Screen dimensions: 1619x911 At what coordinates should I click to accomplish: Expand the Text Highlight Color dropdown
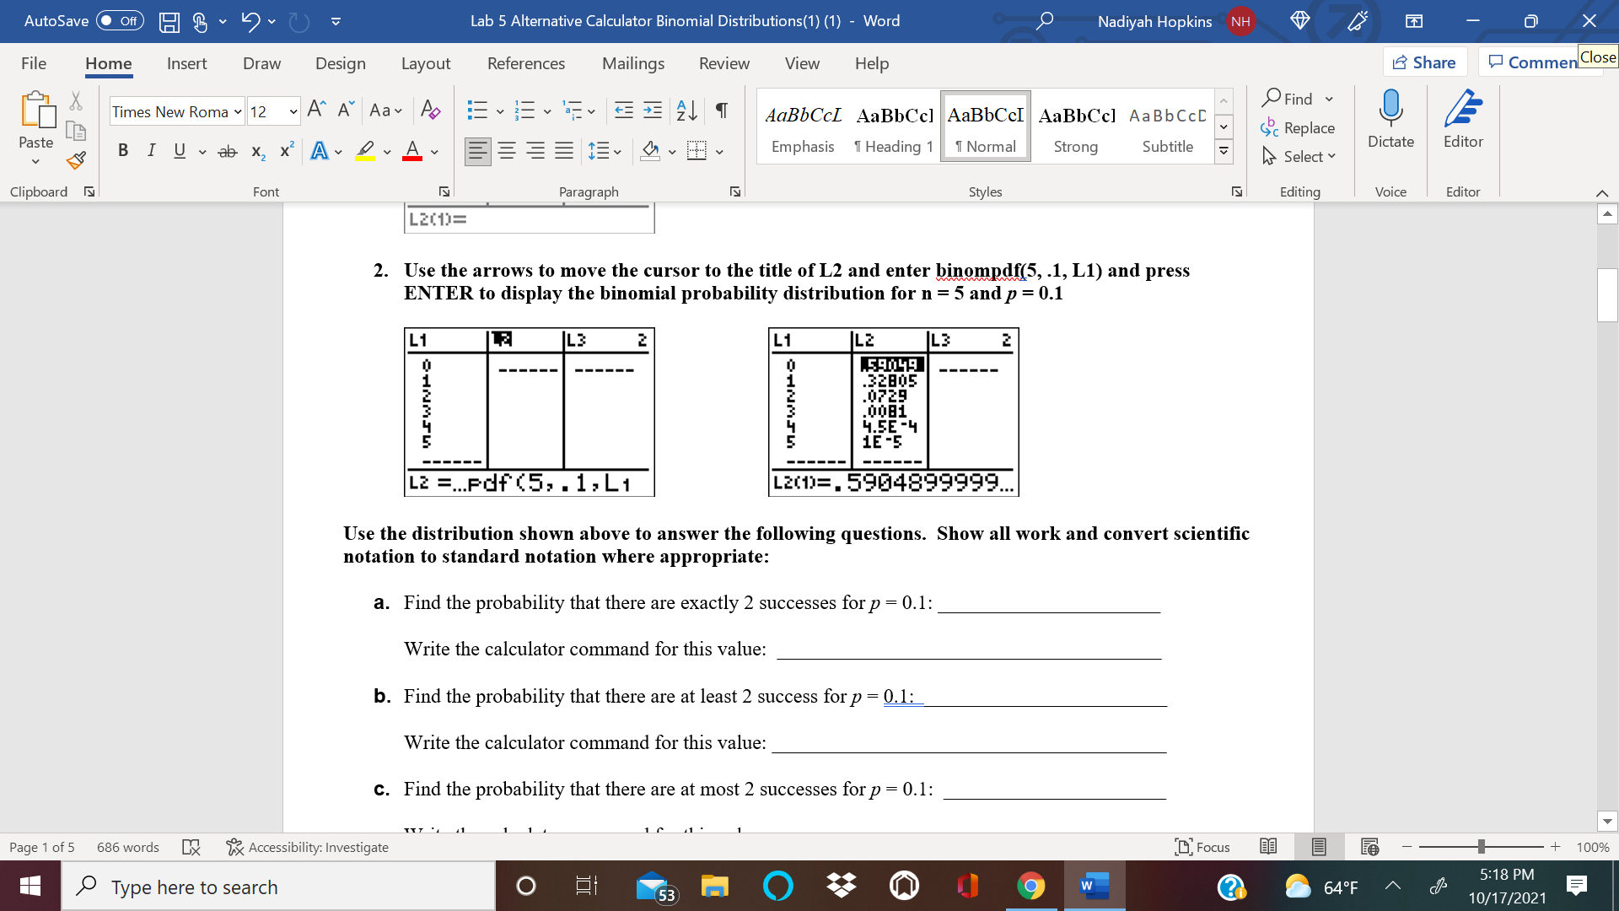pyautogui.click(x=389, y=152)
